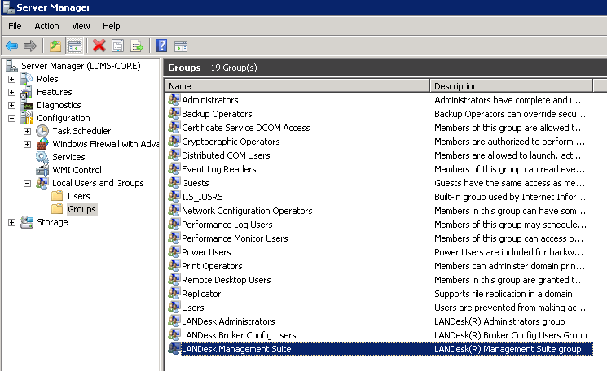Click the red Delete icon

pos(99,46)
